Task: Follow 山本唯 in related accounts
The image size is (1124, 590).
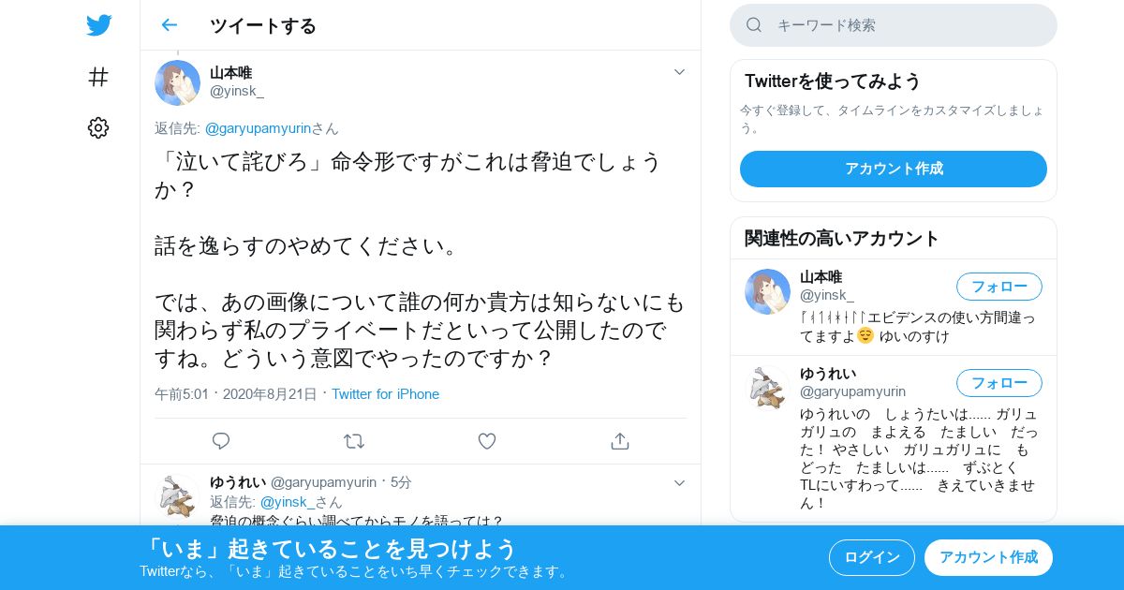Action: [x=998, y=287]
